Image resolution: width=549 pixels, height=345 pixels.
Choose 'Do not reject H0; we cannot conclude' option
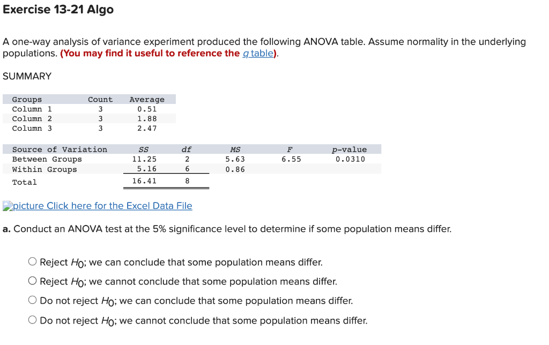click(x=32, y=320)
